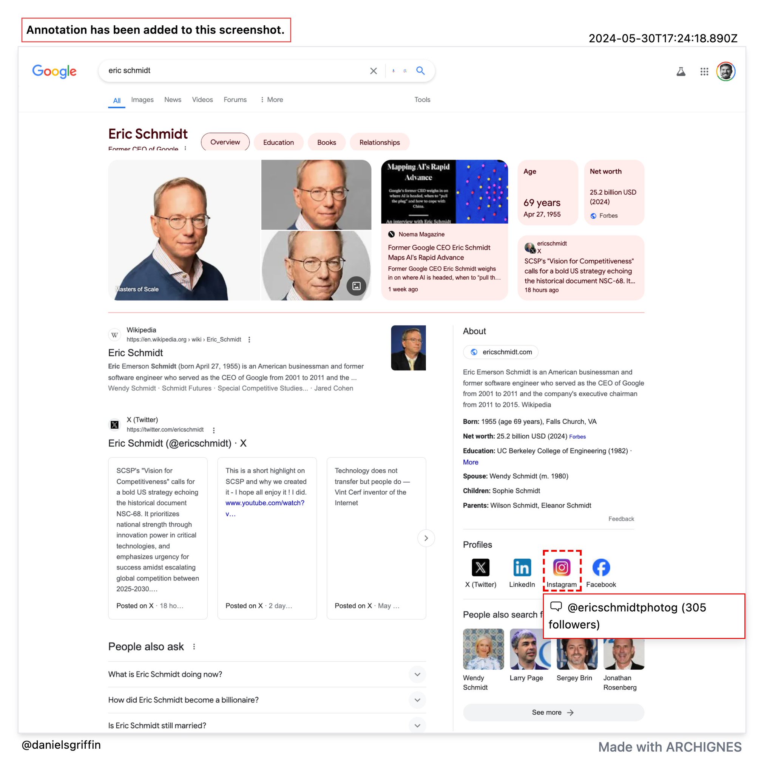Viewport: 764px width, 774px height.
Task: Open the Jared Cohen sitelink
Action: (333, 388)
